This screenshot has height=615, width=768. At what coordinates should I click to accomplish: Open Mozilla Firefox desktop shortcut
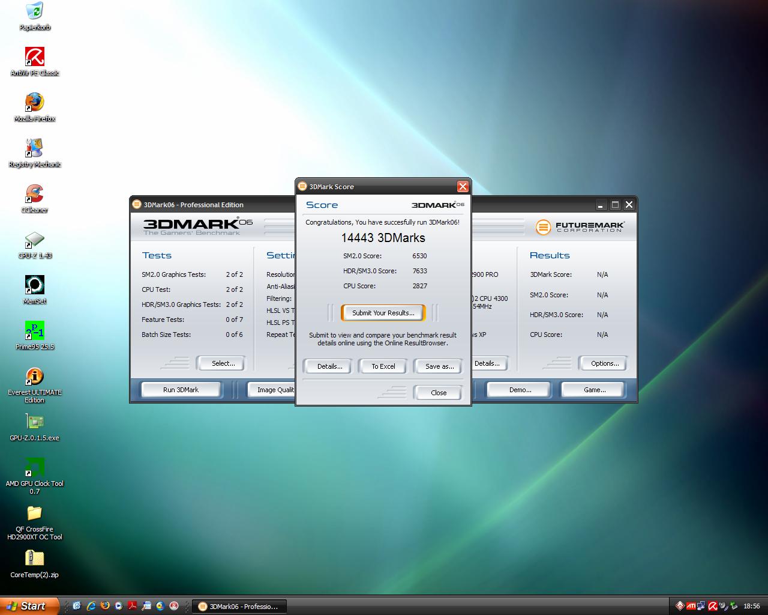[x=35, y=108]
